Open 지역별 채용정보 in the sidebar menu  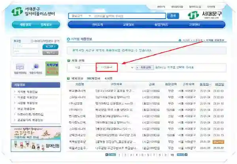click(27, 92)
